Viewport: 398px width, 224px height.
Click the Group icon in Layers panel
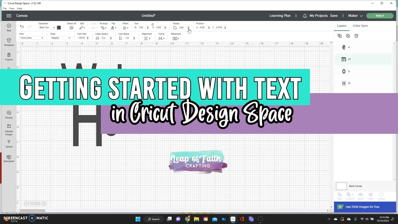coord(340,36)
